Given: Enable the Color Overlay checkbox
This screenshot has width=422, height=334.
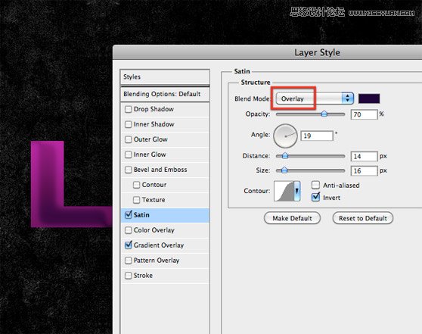Looking at the screenshot, I should pos(128,230).
